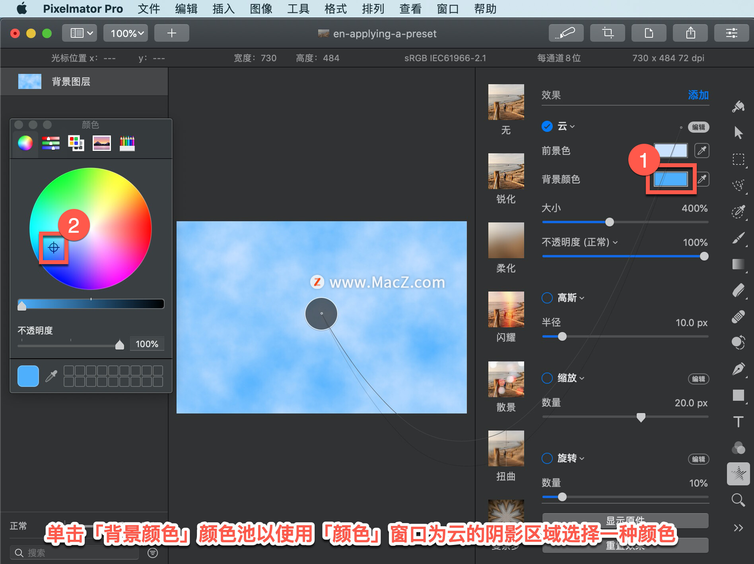Screen dimensions: 754x564
Task: Select the Erase tool
Action: (x=738, y=290)
